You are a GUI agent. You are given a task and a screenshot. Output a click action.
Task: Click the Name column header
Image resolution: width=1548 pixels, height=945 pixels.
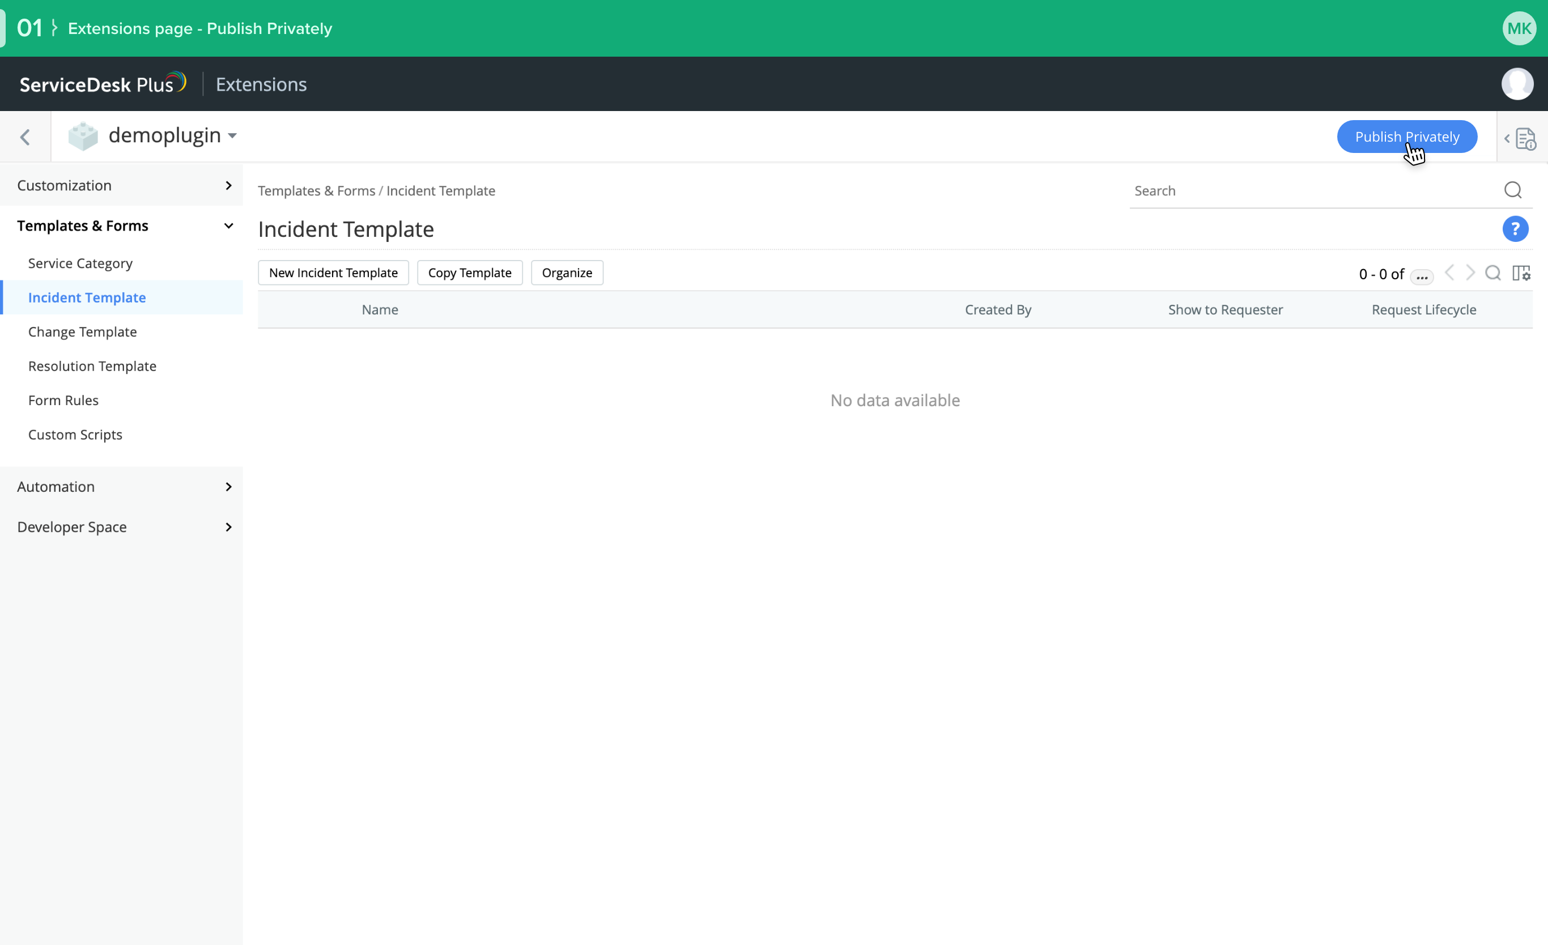380,310
